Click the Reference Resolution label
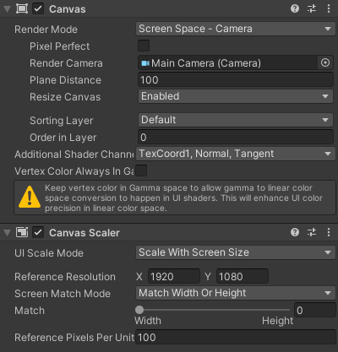The height and width of the screenshot is (352, 338). point(65,277)
